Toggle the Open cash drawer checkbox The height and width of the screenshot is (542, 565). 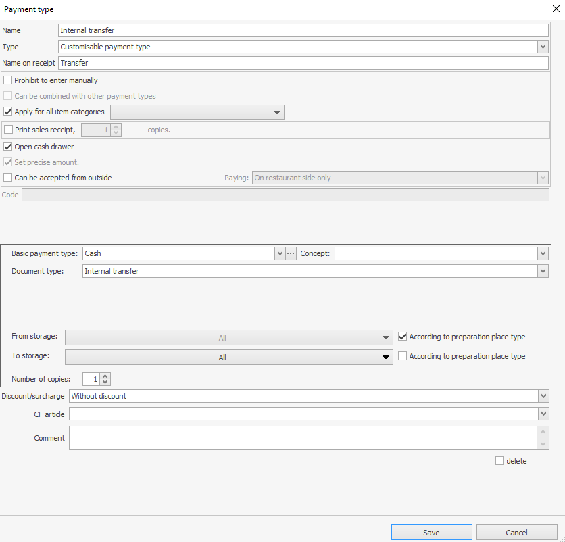coord(8,147)
